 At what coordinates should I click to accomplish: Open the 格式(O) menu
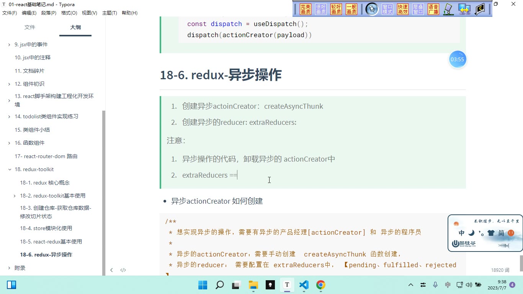point(69,13)
